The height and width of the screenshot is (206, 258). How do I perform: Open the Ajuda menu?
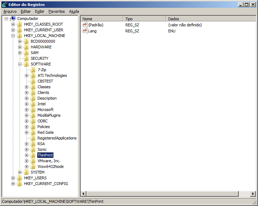(x=74, y=11)
